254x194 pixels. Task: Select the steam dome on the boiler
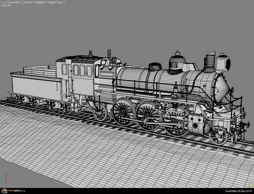[177, 61]
